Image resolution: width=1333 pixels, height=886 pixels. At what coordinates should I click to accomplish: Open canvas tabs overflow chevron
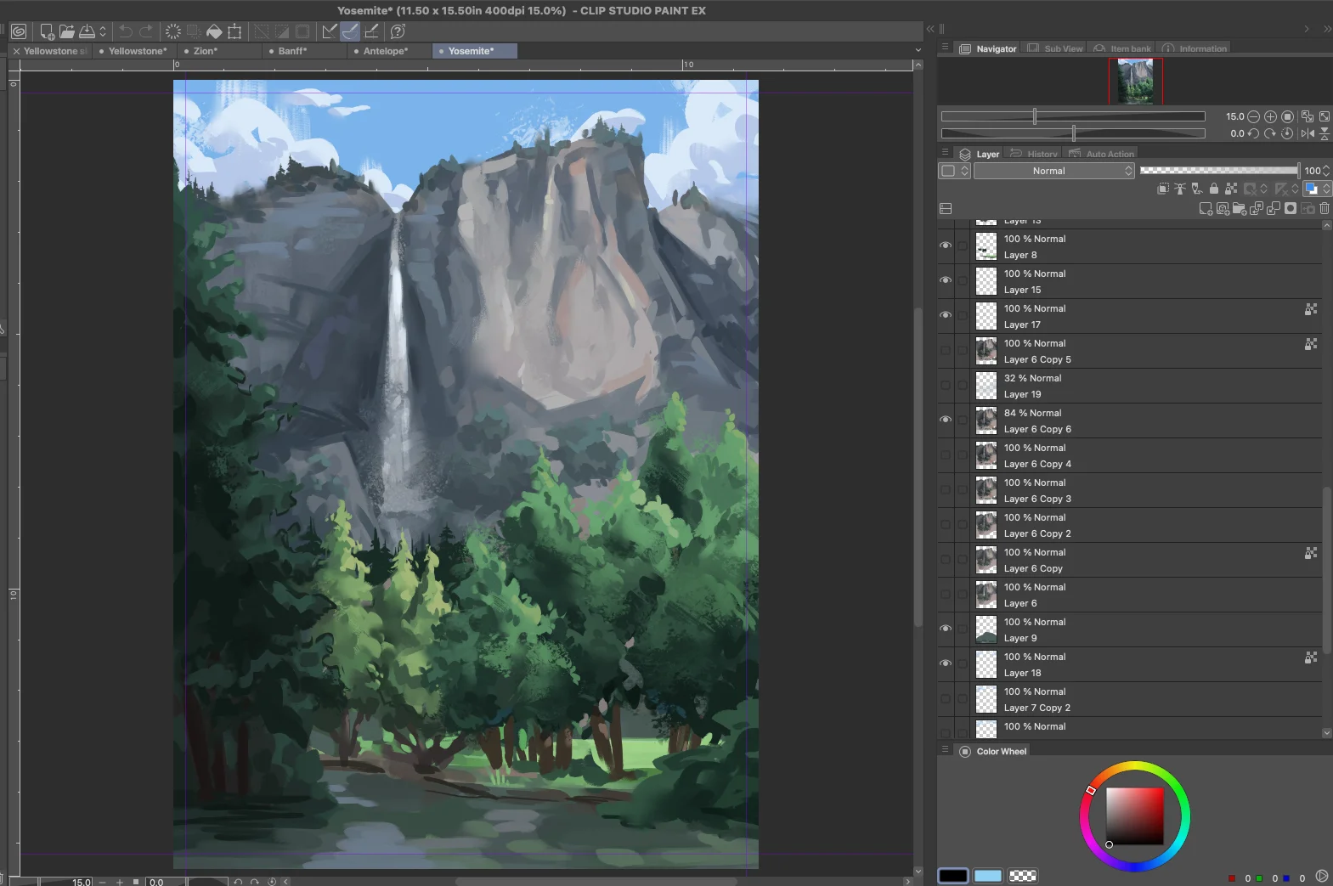(918, 50)
